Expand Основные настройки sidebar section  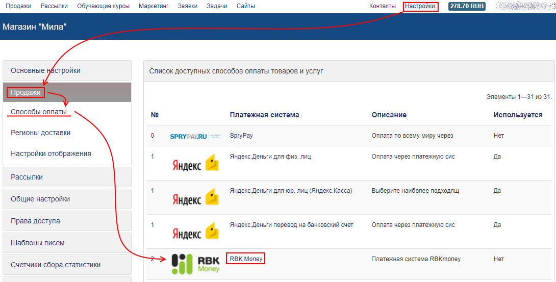tap(67, 70)
